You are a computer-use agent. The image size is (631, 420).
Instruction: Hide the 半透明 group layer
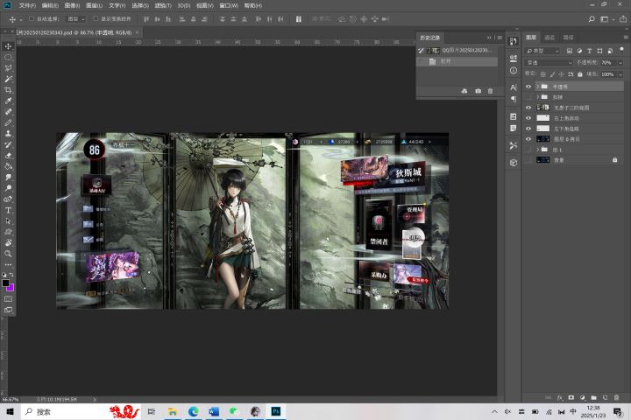[x=528, y=87]
